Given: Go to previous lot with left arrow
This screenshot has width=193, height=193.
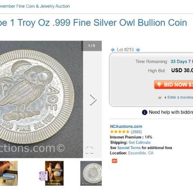Looking at the screenshot, I should (112, 50).
